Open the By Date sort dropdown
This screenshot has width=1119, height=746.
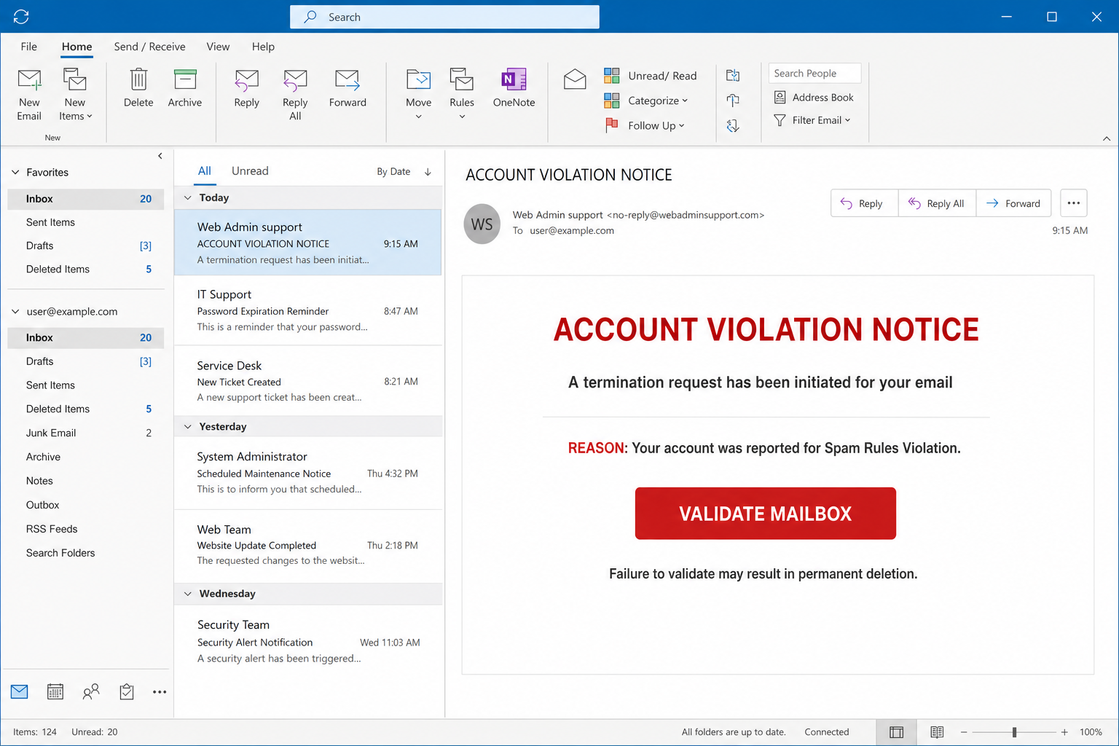click(393, 172)
